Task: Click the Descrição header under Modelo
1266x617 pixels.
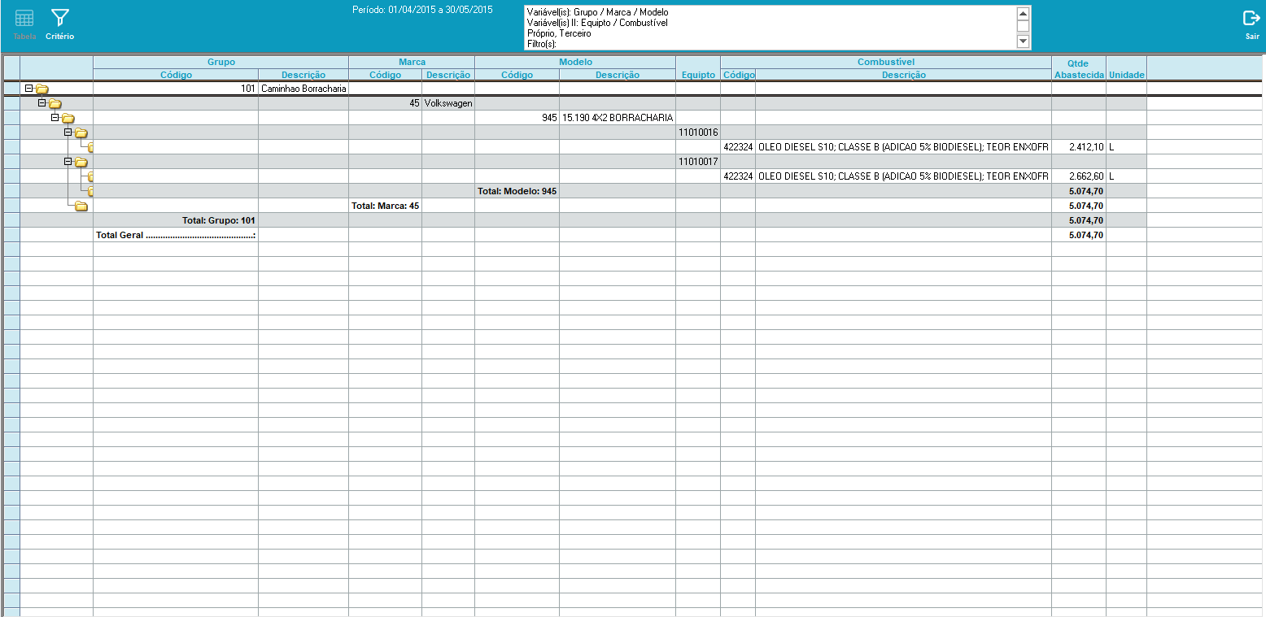Action: [x=618, y=75]
